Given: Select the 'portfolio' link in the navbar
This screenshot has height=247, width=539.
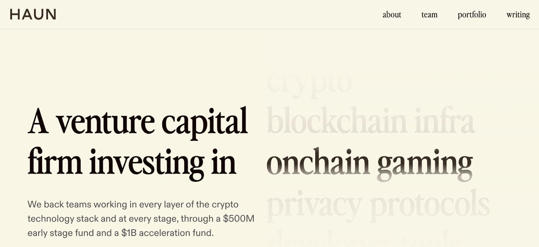Looking at the screenshot, I should (x=471, y=15).
